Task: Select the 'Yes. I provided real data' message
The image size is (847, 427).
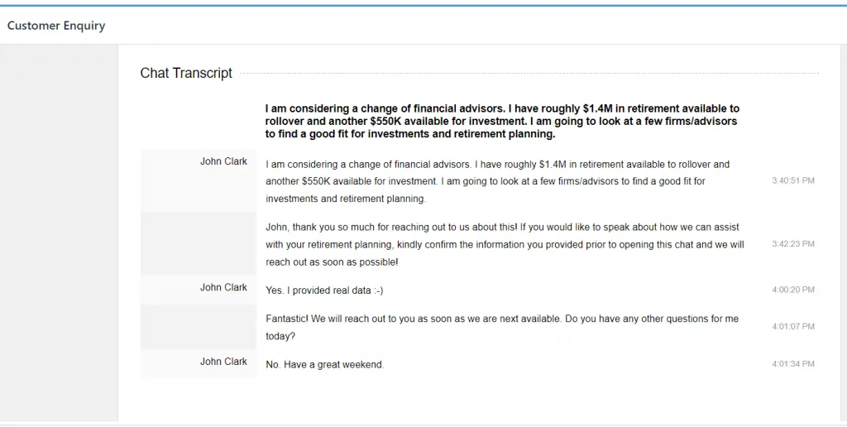Action: click(x=324, y=290)
